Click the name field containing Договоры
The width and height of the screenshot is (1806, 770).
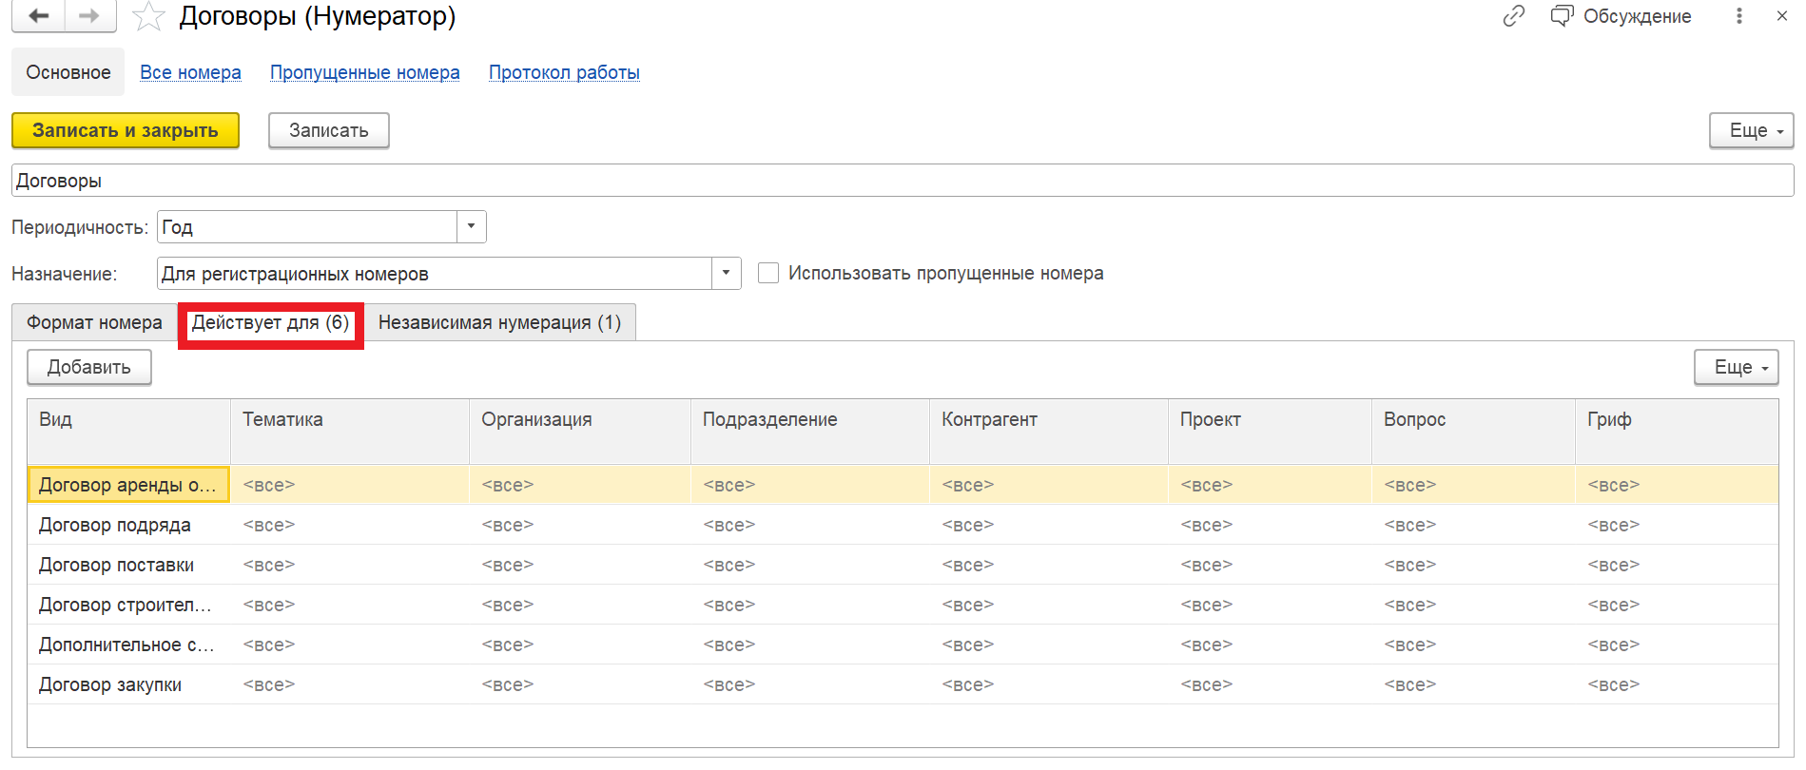(902, 181)
